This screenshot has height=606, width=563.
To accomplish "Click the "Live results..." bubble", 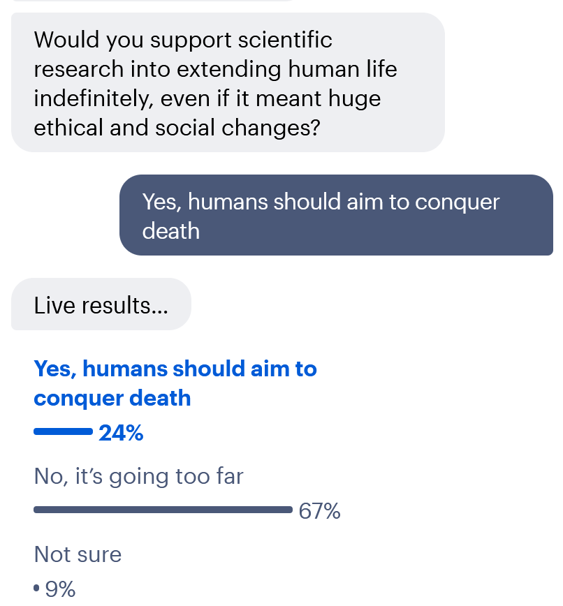I will [101, 304].
